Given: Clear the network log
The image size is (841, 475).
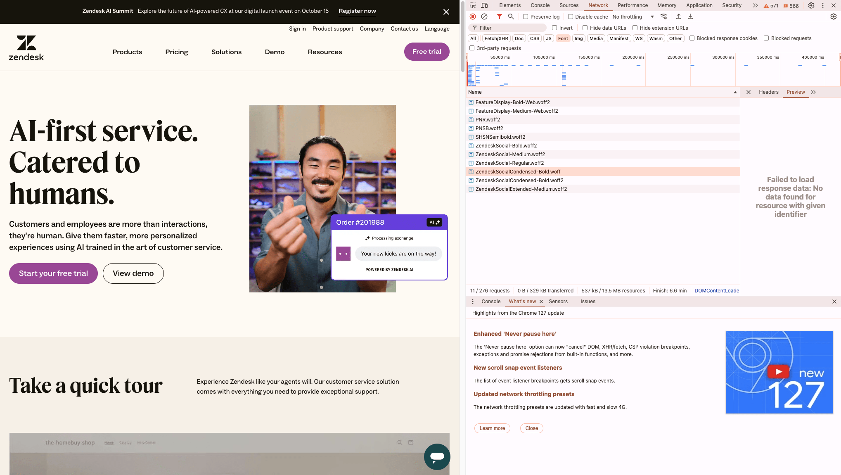Looking at the screenshot, I should [x=484, y=17].
